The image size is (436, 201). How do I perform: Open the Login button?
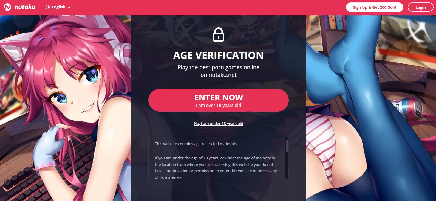[420, 7]
